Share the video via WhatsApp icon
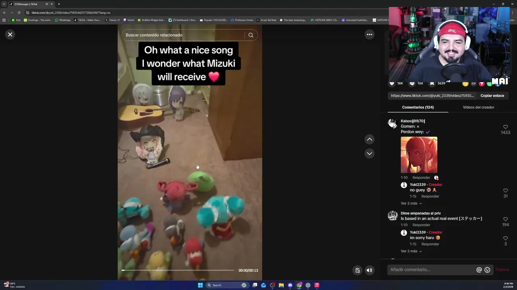This screenshot has width=517, height=290. [489, 83]
